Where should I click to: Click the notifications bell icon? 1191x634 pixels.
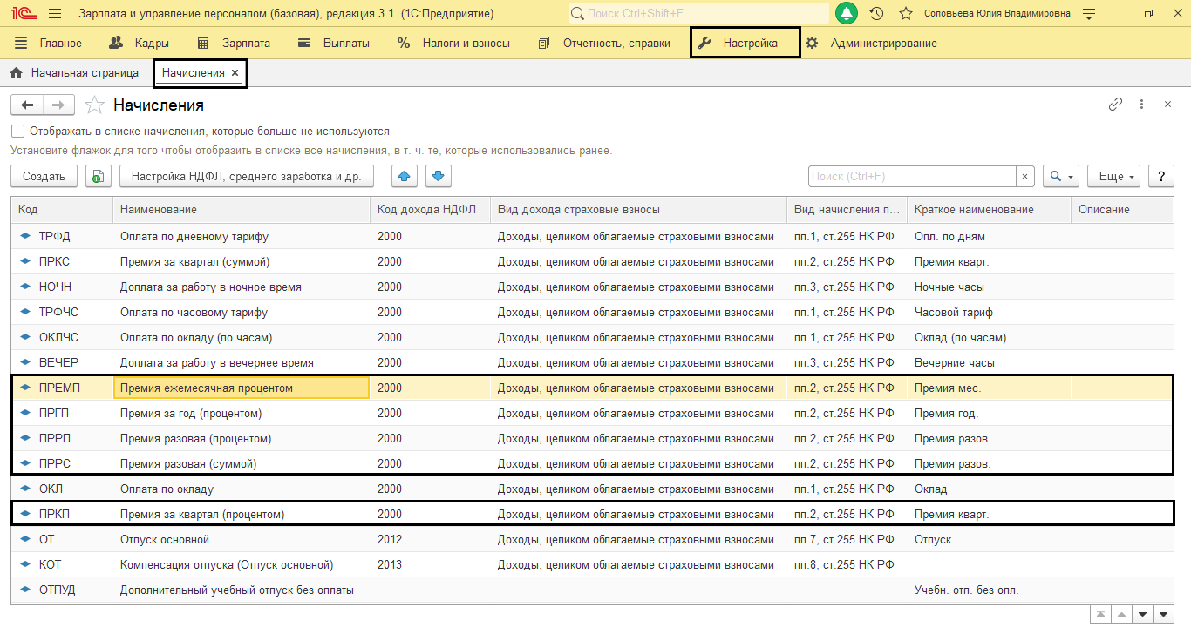(846, 14)
